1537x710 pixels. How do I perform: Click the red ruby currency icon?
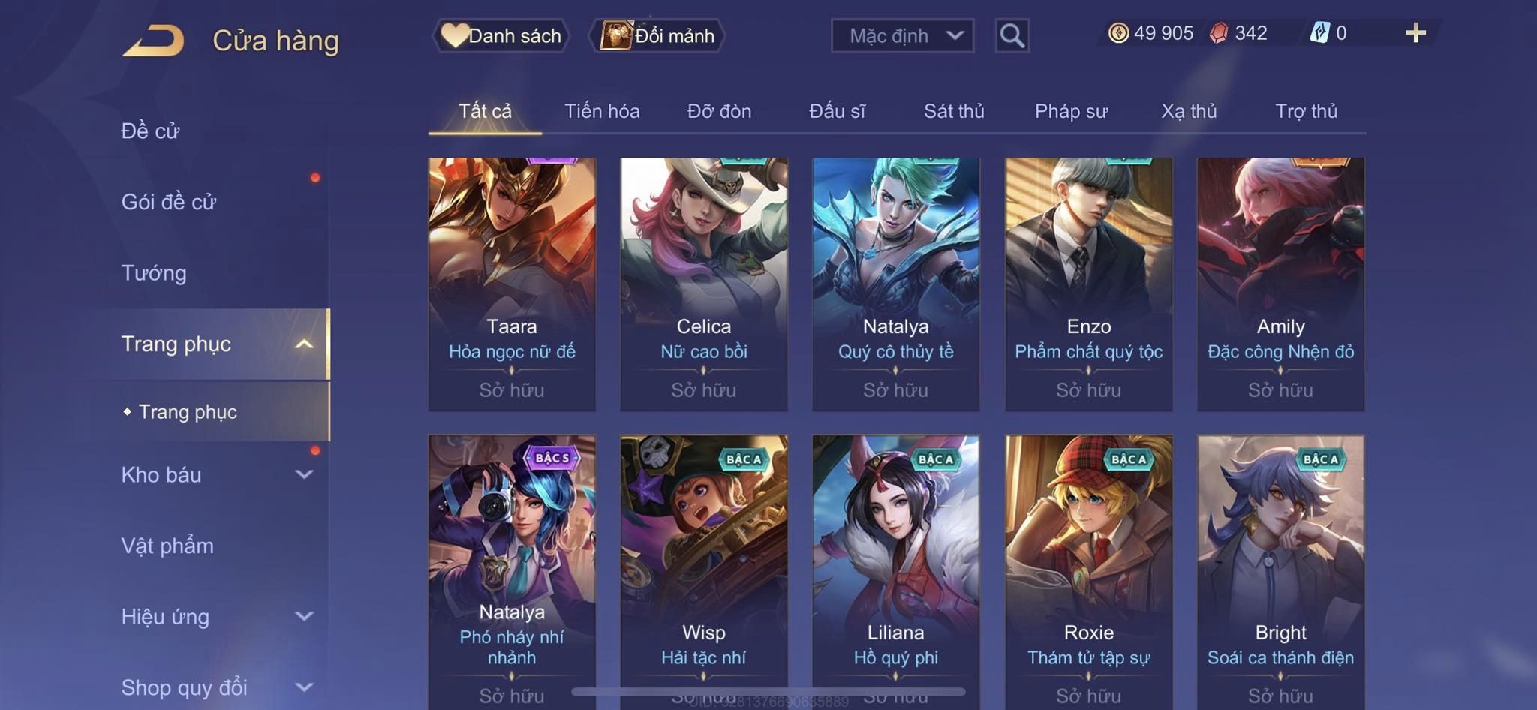coord(1219,33)
